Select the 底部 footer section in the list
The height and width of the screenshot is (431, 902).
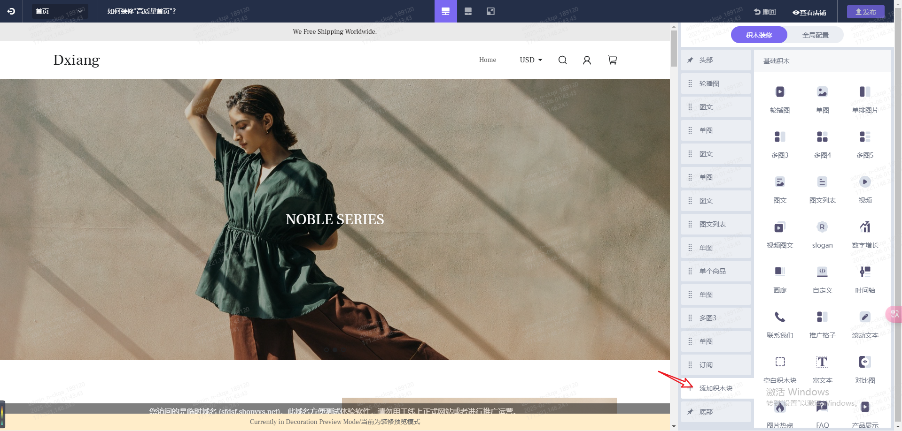(x=715, y=412)
